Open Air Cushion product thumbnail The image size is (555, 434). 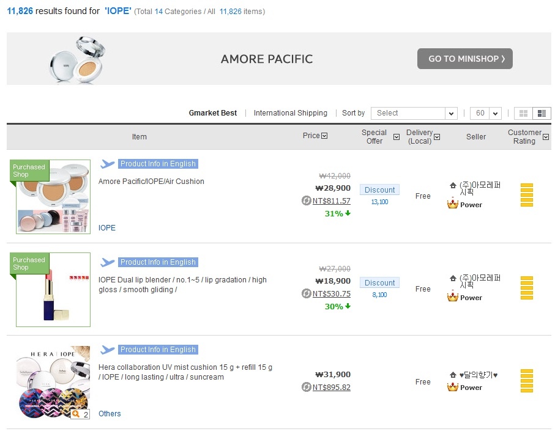click(53, 197)
